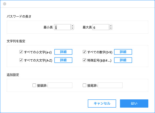The height and width of the screenshot is (113, 155).
Task: Click the キャンセル button
Action: 102,103
